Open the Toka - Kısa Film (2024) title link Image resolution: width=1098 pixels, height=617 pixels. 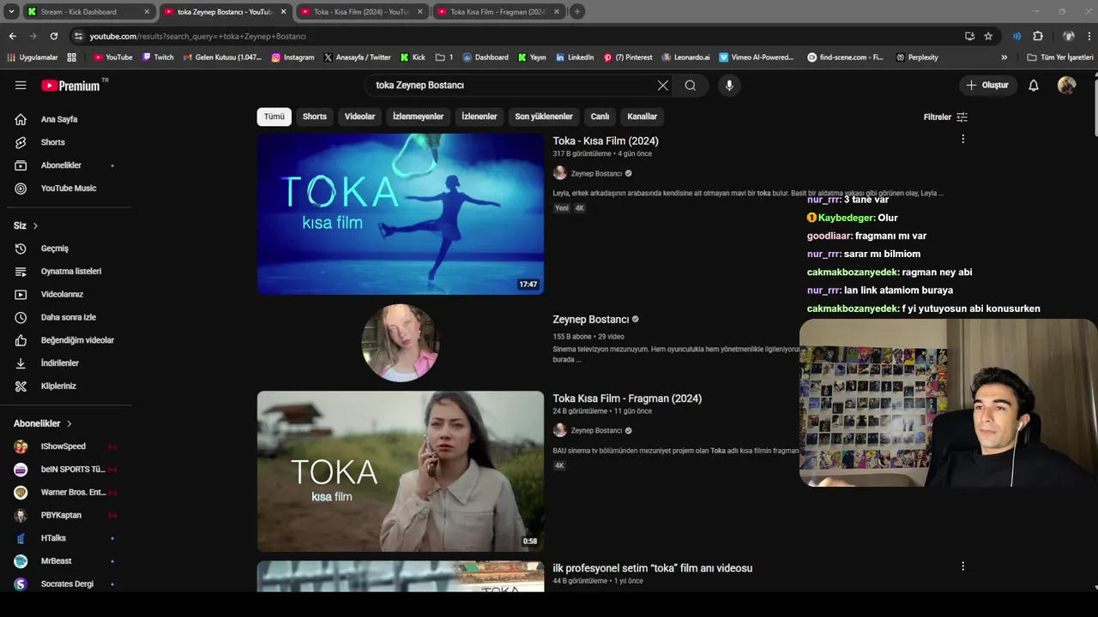tap(606, 141)
